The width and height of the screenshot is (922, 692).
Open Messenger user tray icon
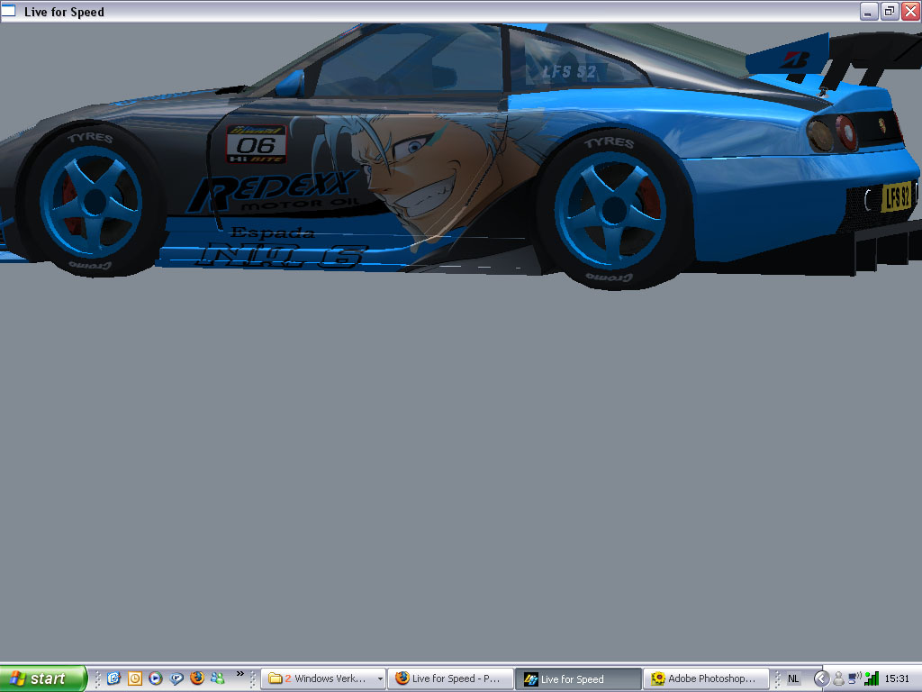click(x=838, y=679)
